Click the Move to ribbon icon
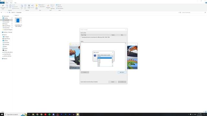207x116 pixels. click(x=22, y=6)
